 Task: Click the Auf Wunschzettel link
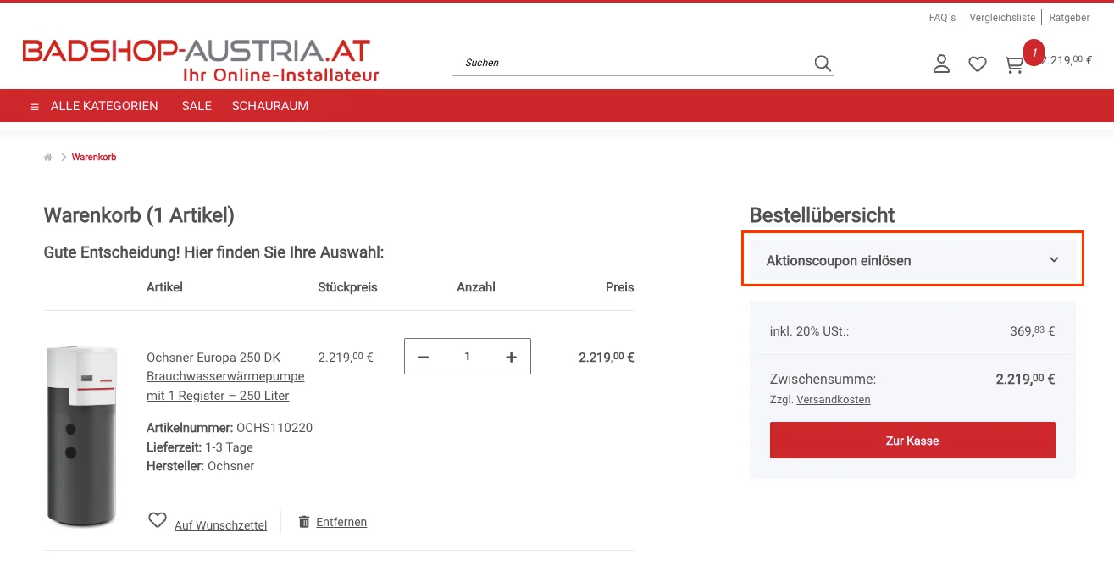[x=220, y=525]
